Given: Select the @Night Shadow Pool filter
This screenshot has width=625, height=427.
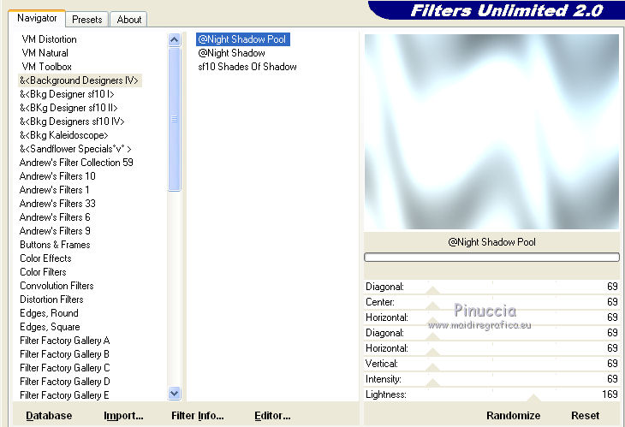Looking at the screenshot, I should tap(242, 39).
